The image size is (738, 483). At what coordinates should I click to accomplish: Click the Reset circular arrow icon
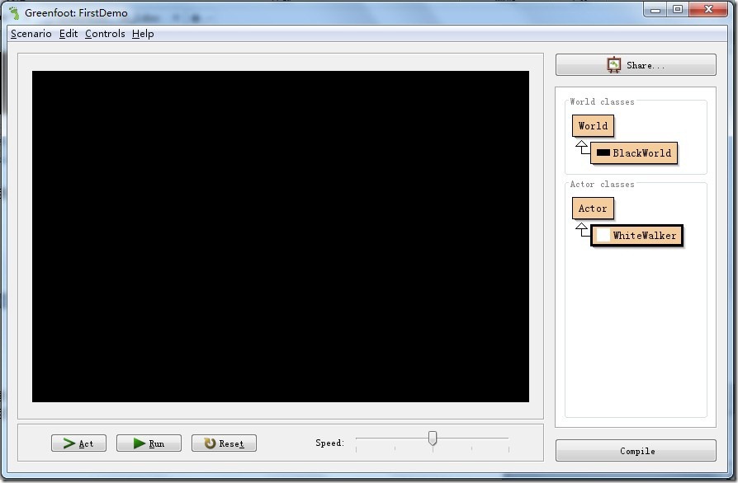coord(210,443)
